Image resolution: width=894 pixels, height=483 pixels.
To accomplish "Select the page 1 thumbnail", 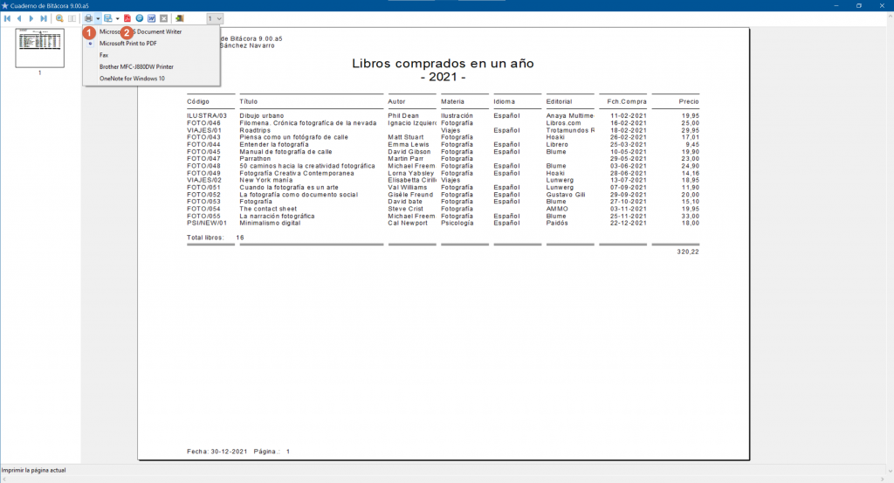I will tap(39, 46).
